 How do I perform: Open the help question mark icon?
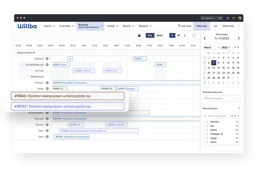pos(194,35)
